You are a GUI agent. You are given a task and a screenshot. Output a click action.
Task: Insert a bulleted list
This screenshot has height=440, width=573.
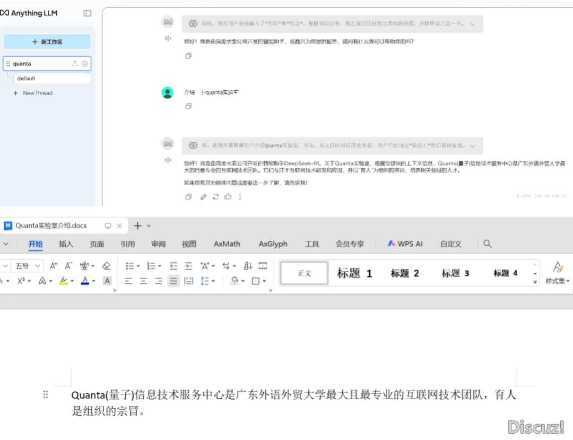(129, 266)
